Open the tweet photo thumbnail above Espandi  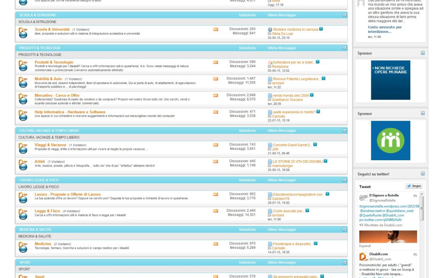click(388, 236)
